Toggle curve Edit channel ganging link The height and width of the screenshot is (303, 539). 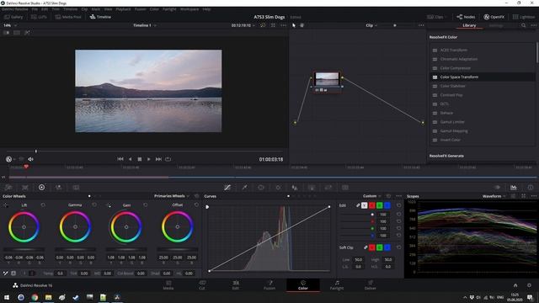[x=358, y=205]
